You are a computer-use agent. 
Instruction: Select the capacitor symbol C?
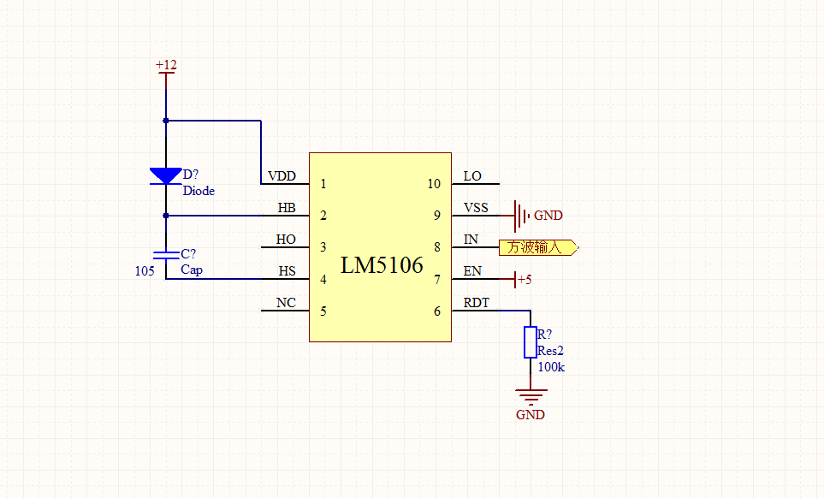[166, 255]
